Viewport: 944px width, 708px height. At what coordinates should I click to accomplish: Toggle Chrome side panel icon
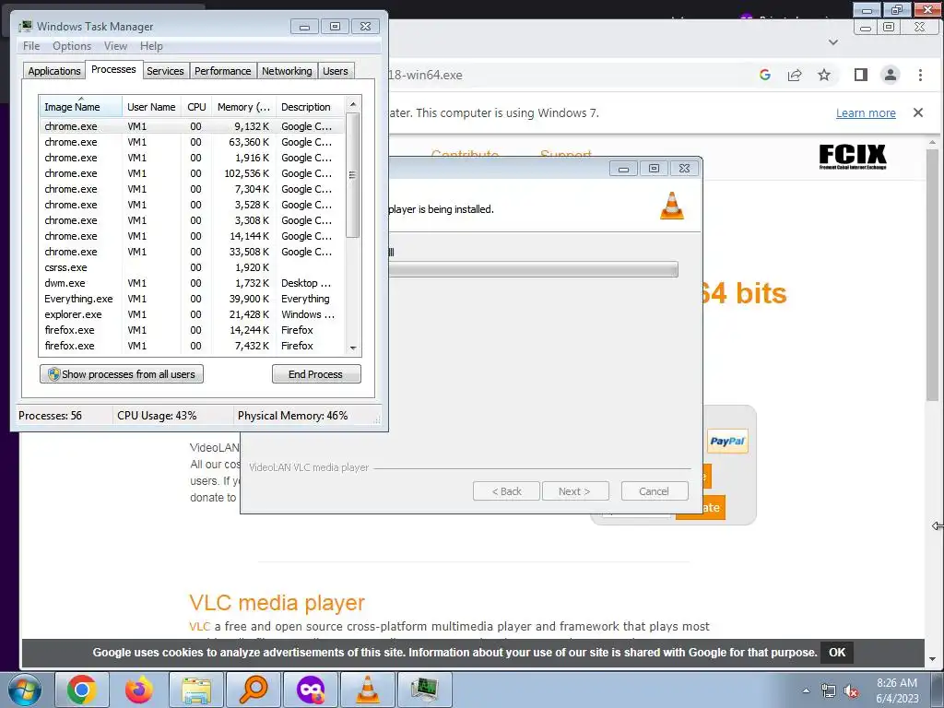coord(861,75)
